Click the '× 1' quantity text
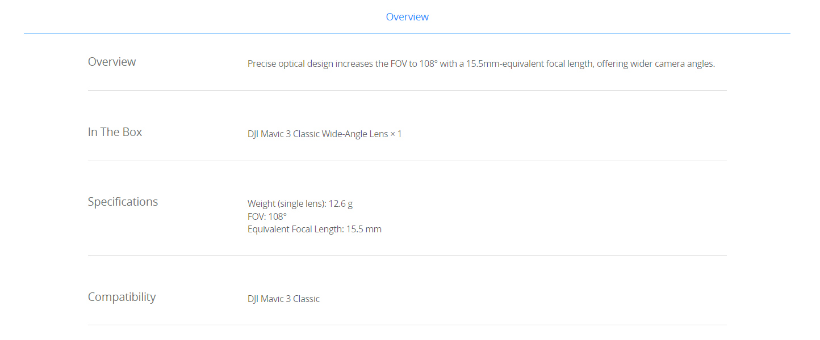The width and height of the screenshot is (820, 340). (x=396, y=134)
